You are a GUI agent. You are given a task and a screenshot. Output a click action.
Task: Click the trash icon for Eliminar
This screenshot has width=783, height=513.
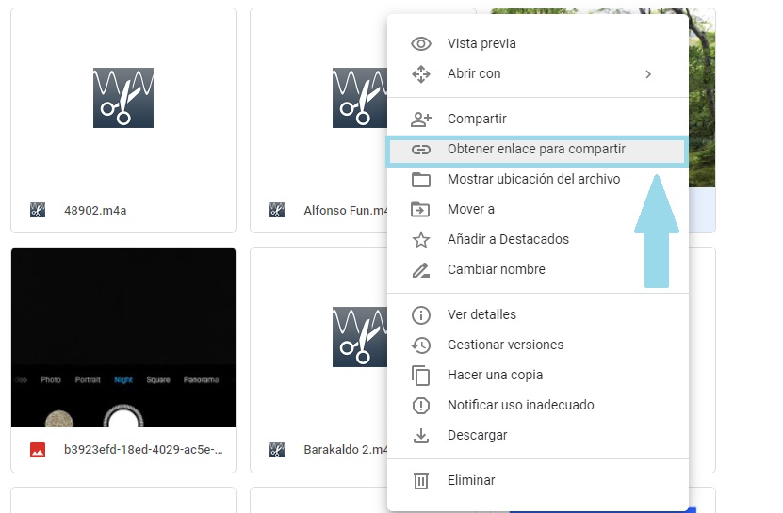(421, 481)
